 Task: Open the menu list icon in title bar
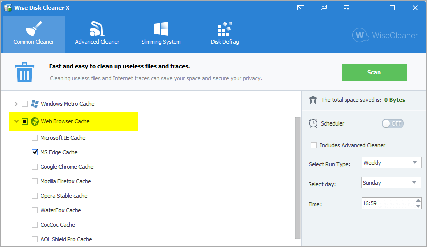[346, 8]
